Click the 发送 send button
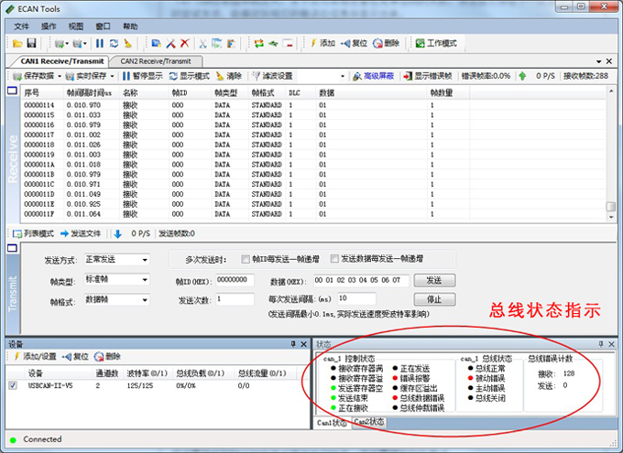The height and width of the screenshot is (453, 623). [x=433, y=280]
